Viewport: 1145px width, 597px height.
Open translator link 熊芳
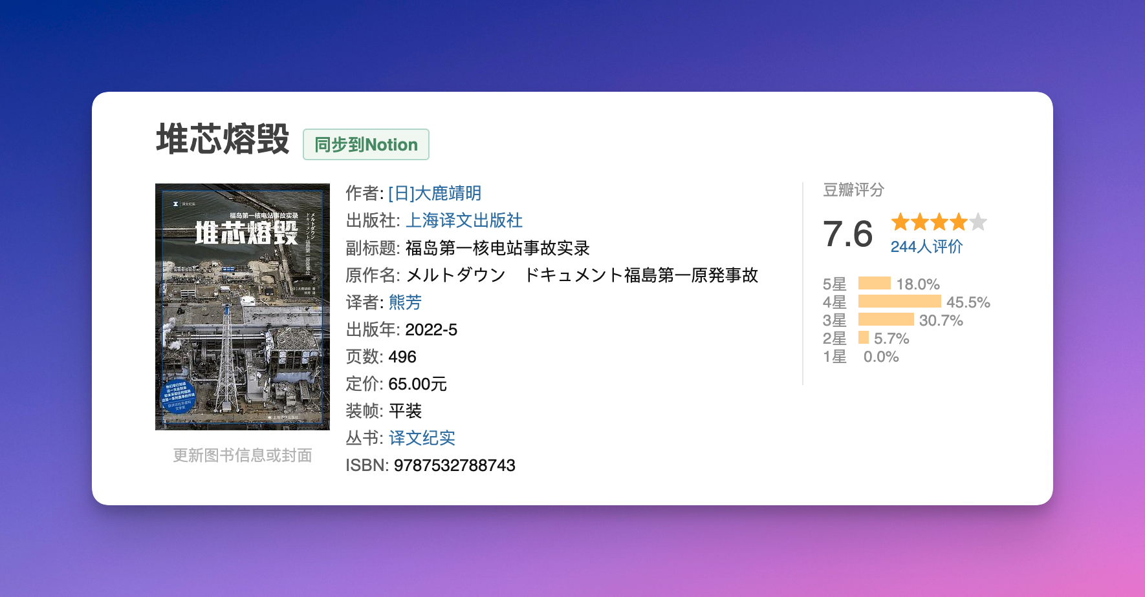click(405, 302)
